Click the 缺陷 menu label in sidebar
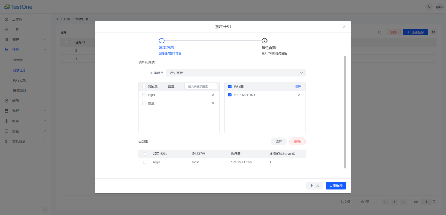This screenshot has height=215, width=446. [x=15, y=101]
